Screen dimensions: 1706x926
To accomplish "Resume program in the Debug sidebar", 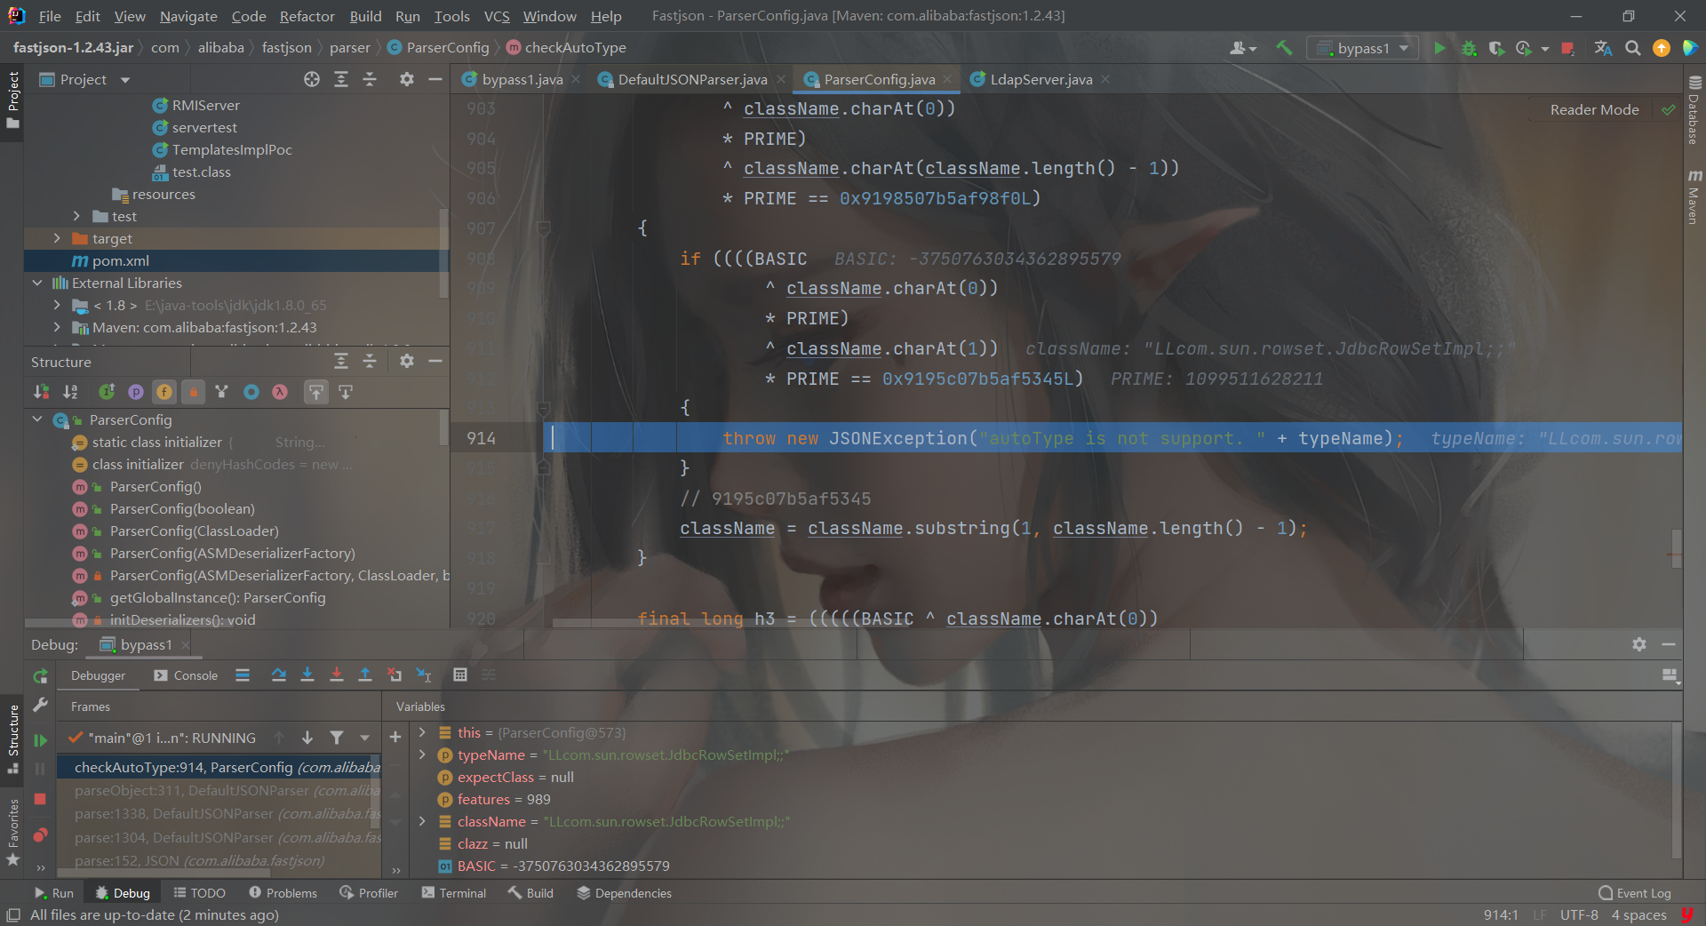I will (40, 739).
